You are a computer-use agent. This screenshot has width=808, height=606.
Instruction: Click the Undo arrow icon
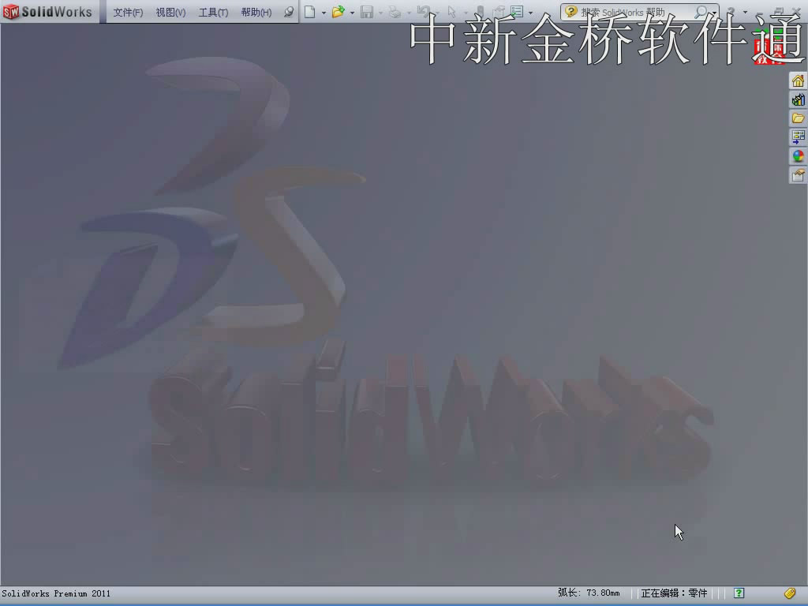(x=423, y=12)
